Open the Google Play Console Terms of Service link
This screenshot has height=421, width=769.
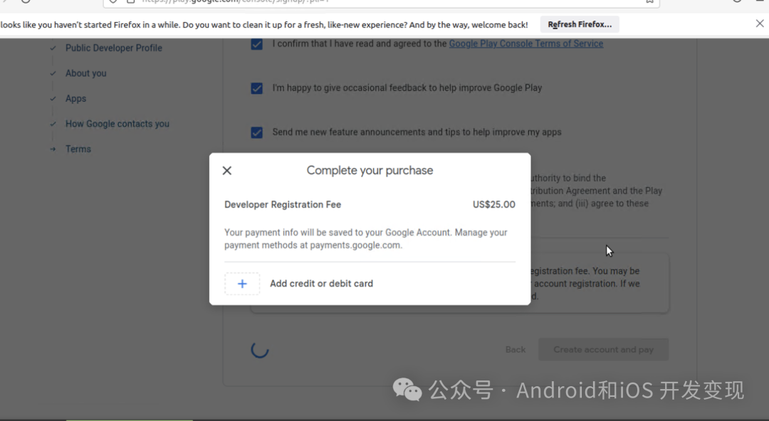[526, 43]
